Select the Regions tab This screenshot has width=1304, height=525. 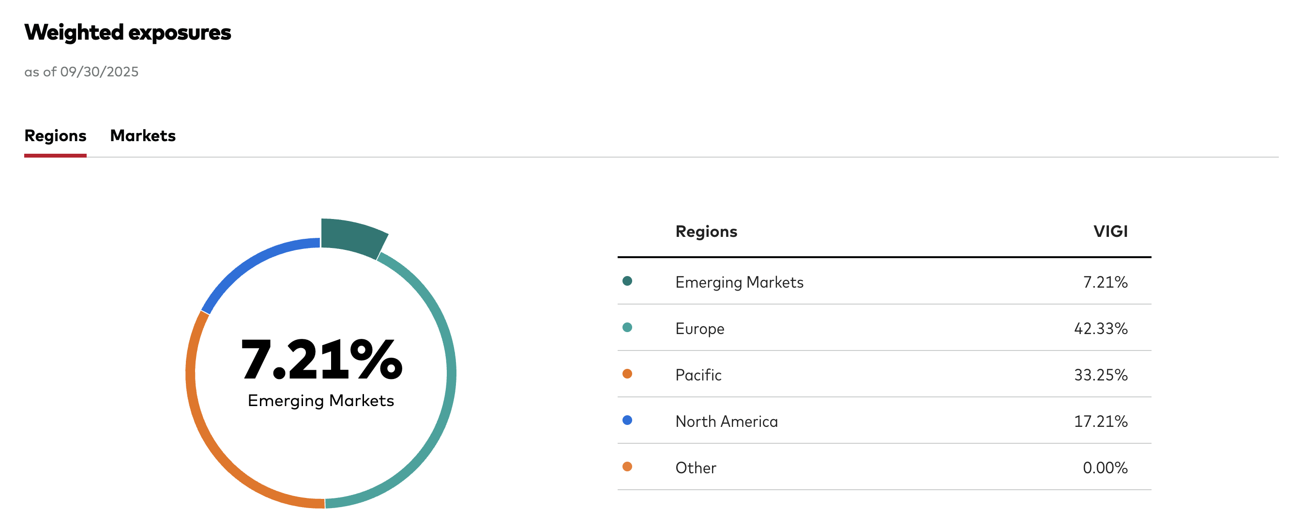pos(55,135)
